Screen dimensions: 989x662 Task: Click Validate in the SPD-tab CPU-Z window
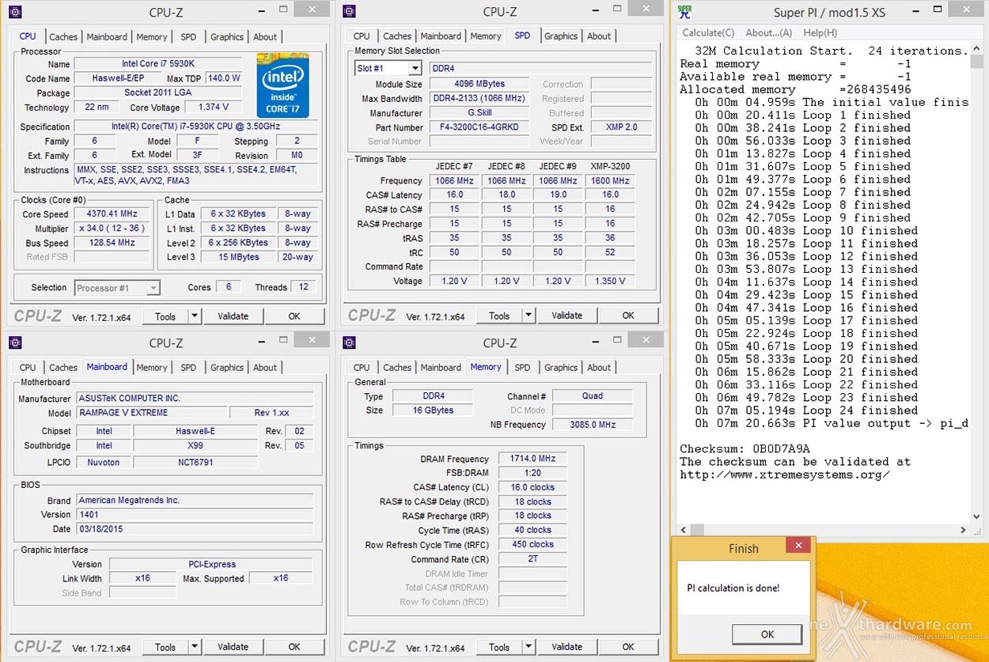click(566, 316)
